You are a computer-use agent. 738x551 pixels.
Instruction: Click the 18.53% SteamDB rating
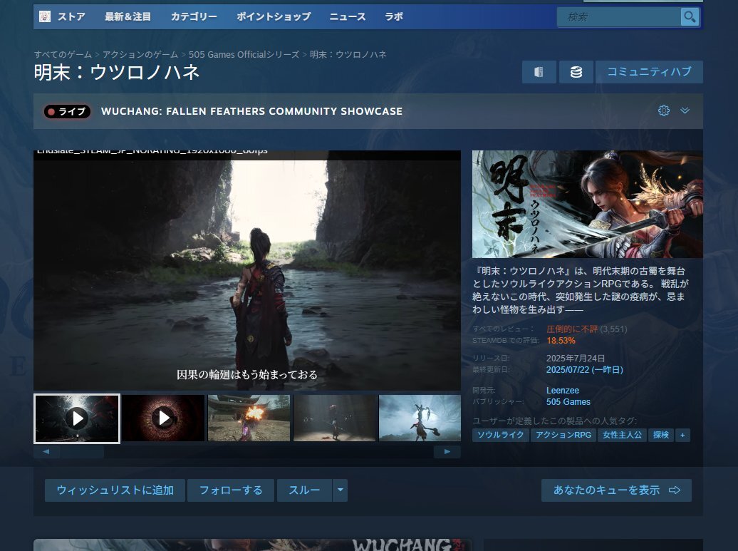click(x=561, y=341)
